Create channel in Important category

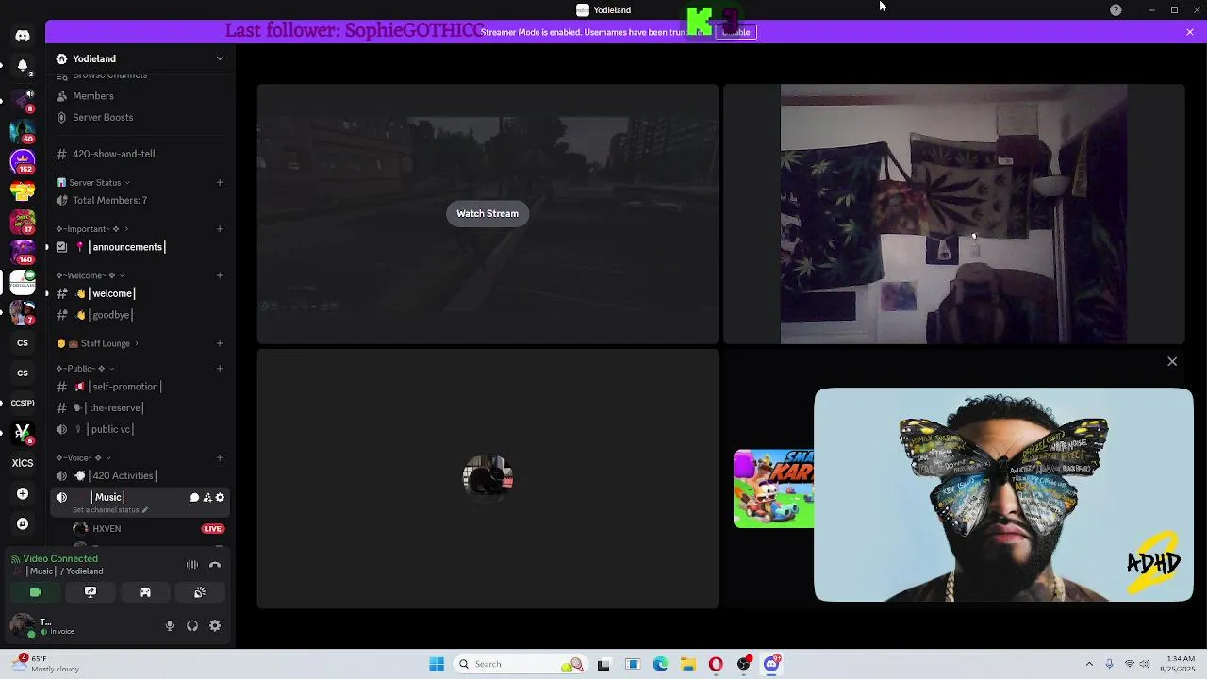220,228
